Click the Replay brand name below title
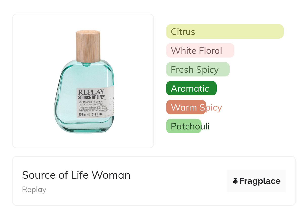The height and width of the screenshot is (218, 308). (x=34, y=189)
